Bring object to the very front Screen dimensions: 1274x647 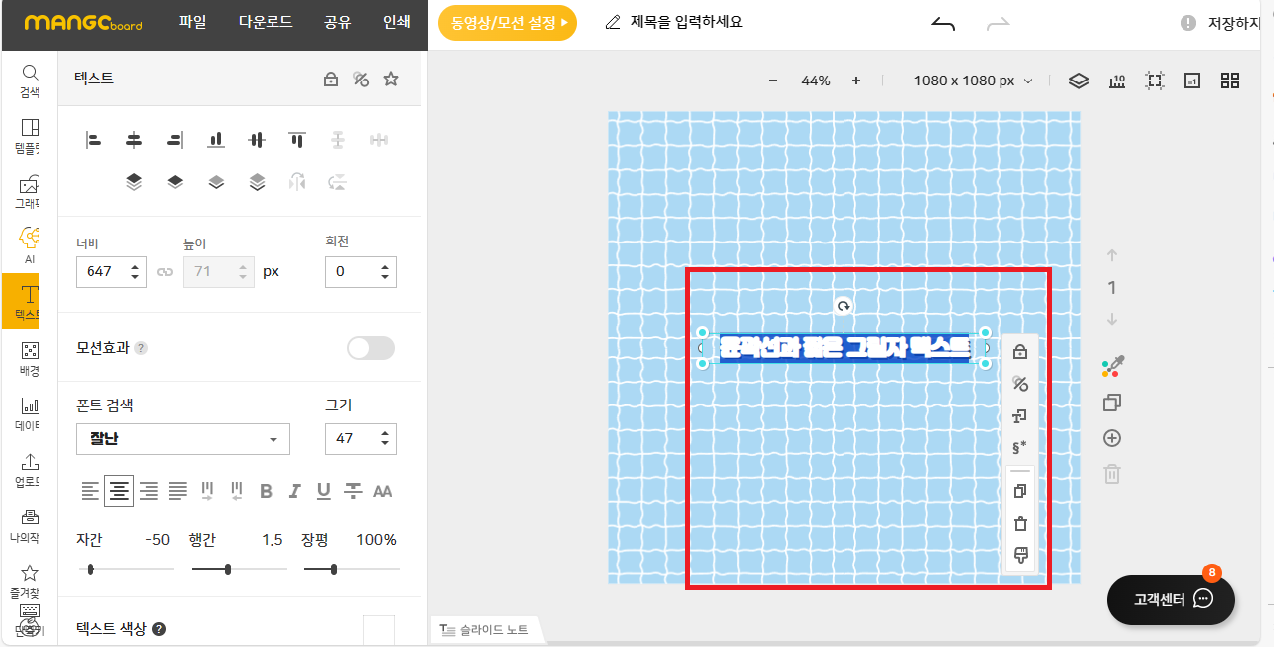pos(134,181)
